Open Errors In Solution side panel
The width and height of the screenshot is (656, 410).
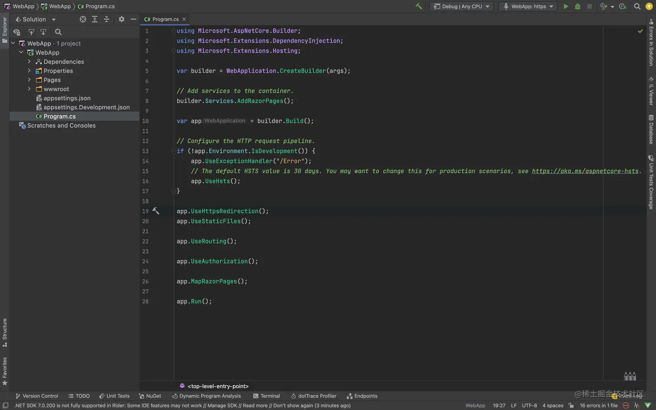[x=651, y=42]
